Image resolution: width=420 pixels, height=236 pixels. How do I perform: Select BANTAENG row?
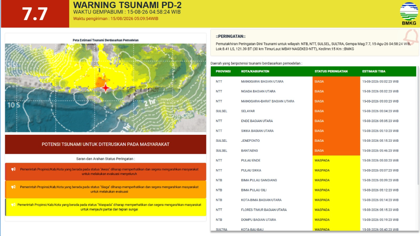313,150
